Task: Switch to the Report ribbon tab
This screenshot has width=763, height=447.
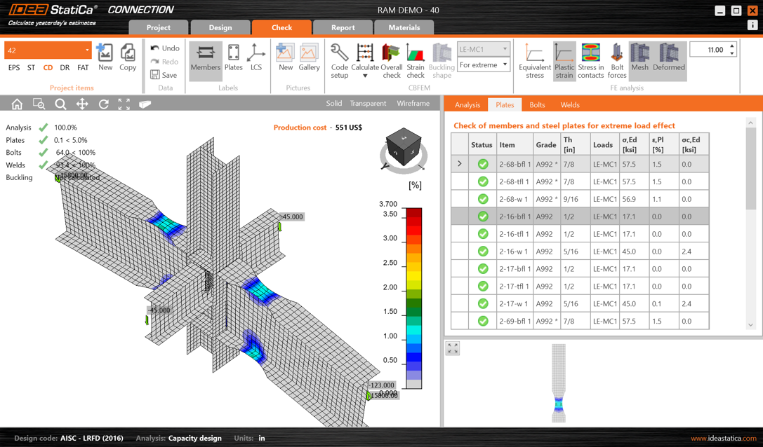Action: click(343, 27)
